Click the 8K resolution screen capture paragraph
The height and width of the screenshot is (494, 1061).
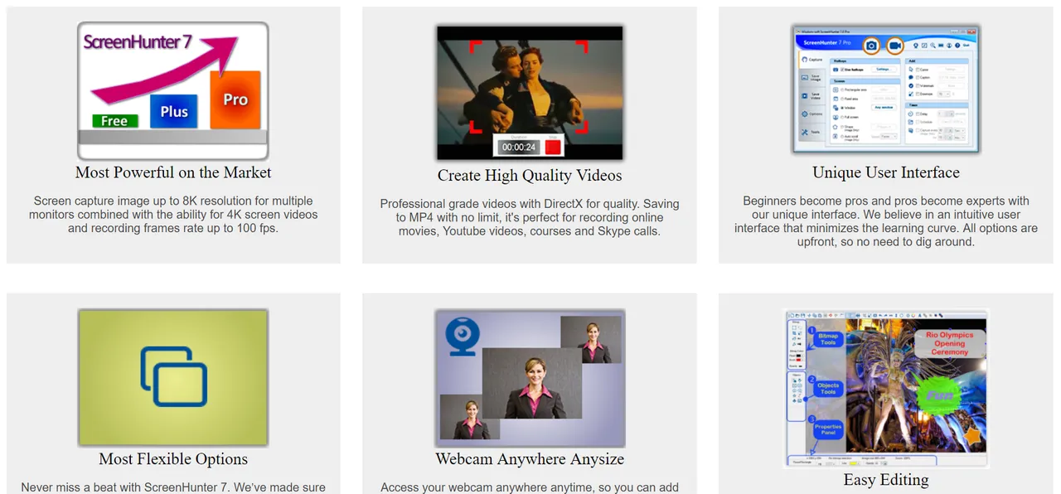[x=173, y=214]
